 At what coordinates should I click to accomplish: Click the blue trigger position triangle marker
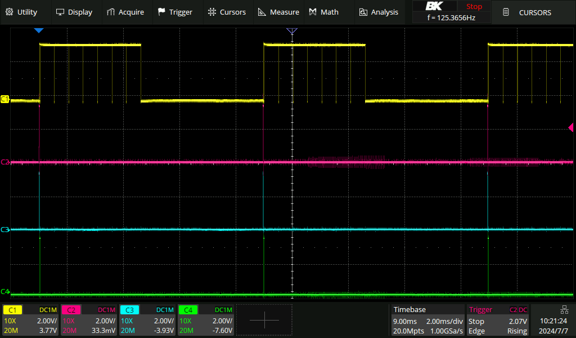pyautogui.click(x=39, y=30)
